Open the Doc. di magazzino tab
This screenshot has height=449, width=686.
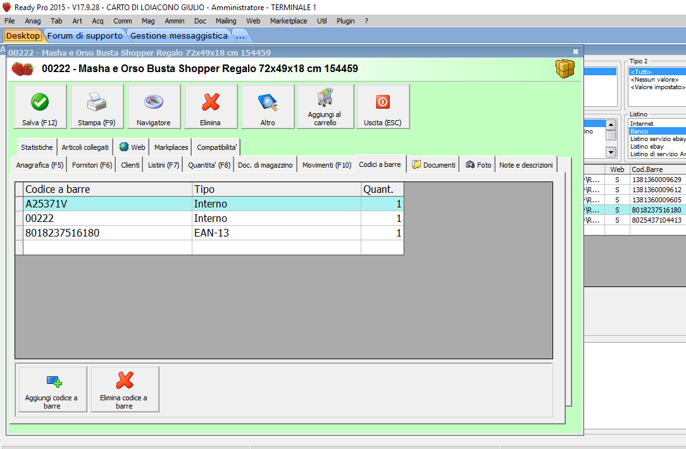point(265,165)
